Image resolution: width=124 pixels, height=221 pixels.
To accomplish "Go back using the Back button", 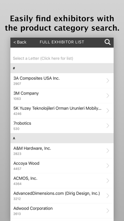I will (20, 42).
